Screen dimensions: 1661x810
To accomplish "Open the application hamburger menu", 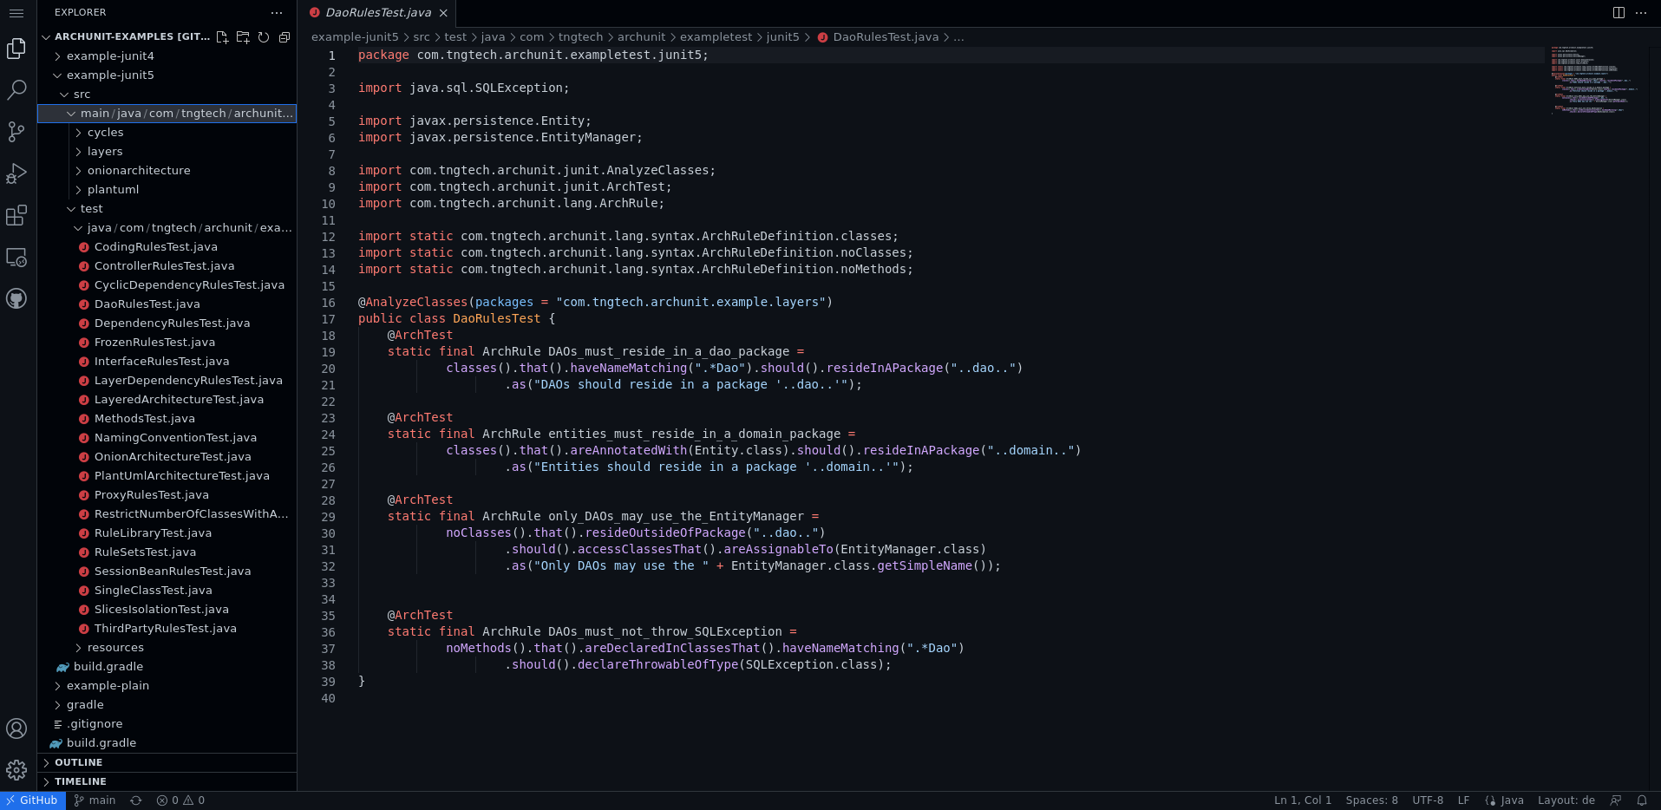I will [x=16, y=13].
